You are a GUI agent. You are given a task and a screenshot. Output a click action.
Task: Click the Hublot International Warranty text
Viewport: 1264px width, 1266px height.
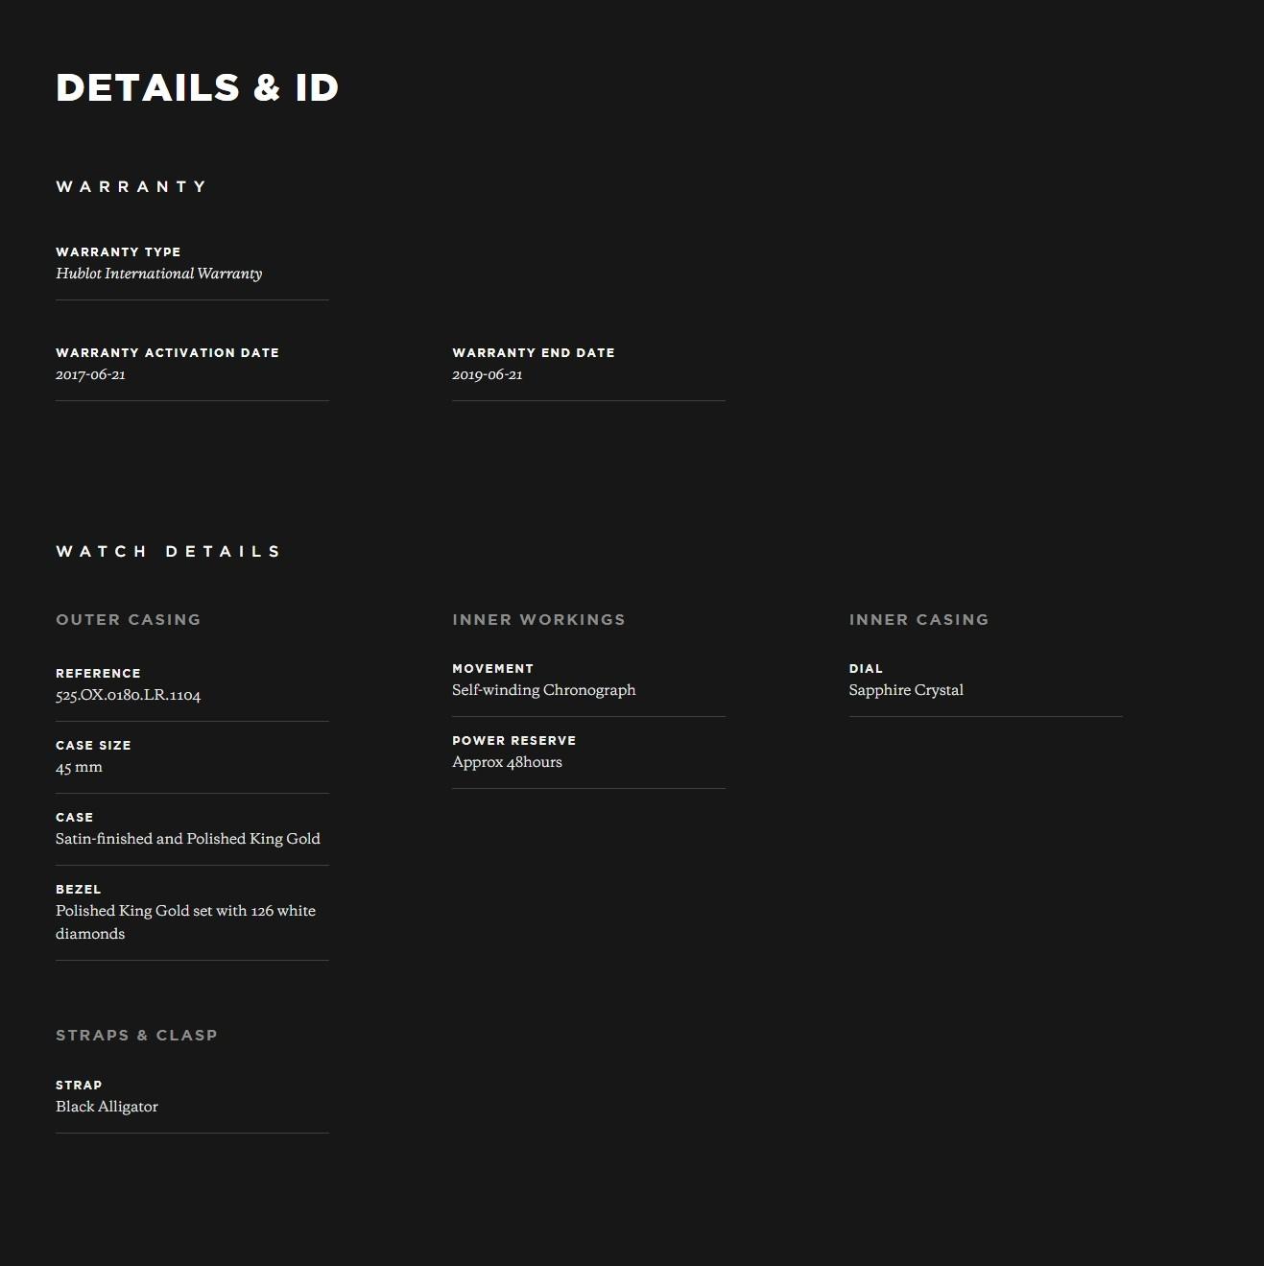pyautogui.click(x=158, y=274)
